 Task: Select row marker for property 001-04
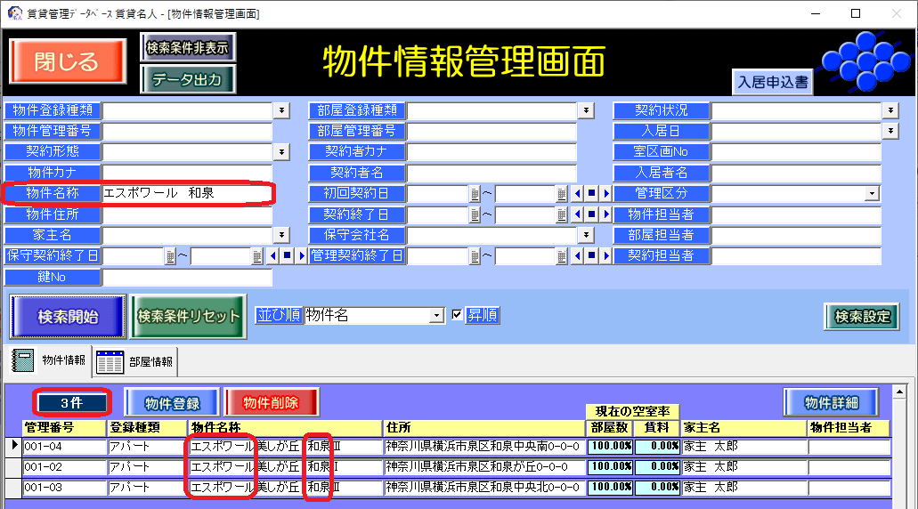tap(13, 446)
